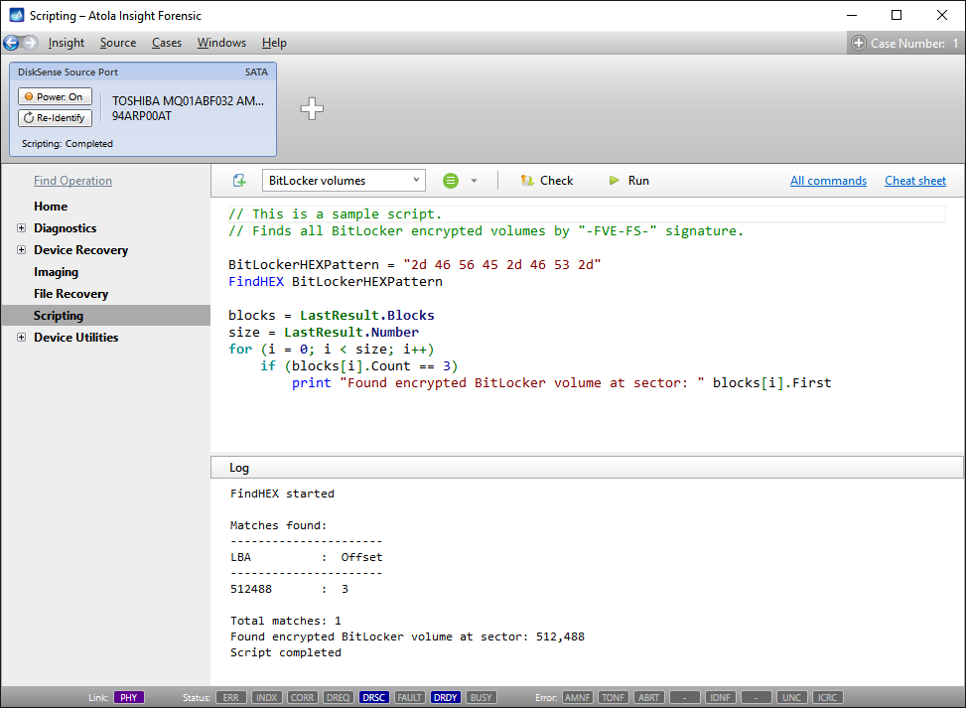Click the green round menu icon
The width and height of the screenshot is (966, 708).
click(451, 181)
